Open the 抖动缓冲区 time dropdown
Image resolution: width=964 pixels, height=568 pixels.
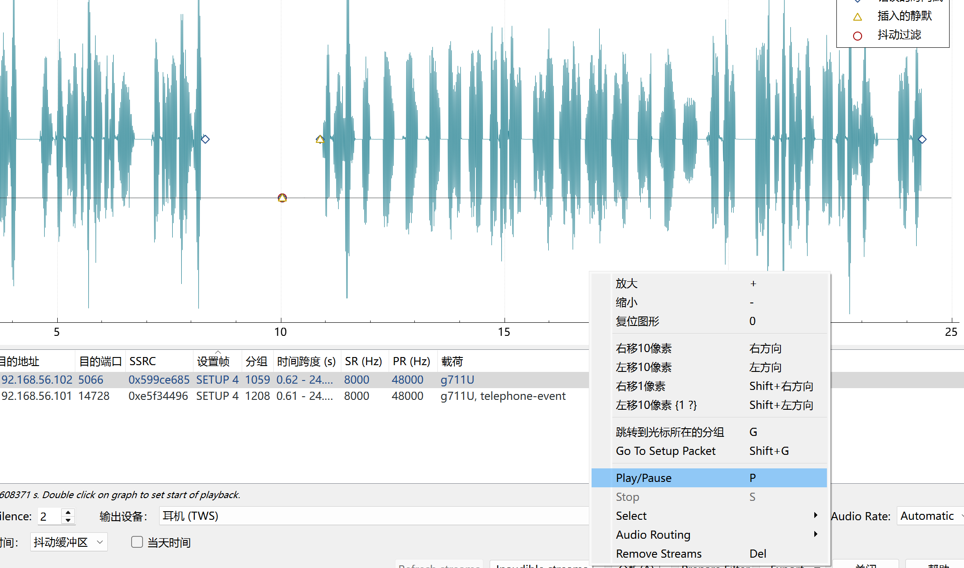pyautogui.click(x=69, y=542)
